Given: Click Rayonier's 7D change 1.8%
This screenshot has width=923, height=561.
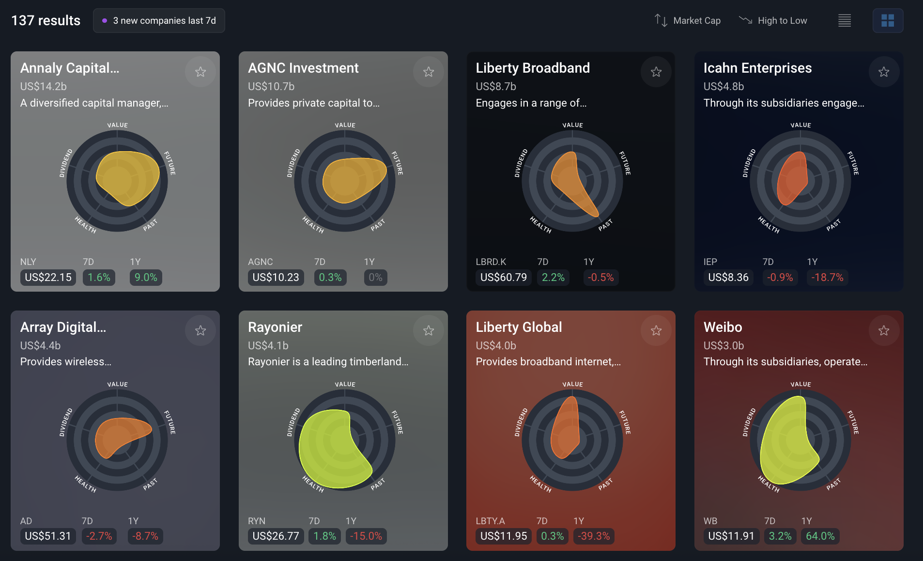Looking at the screenshot, I should pyautogui.click(x=324, y=536).
